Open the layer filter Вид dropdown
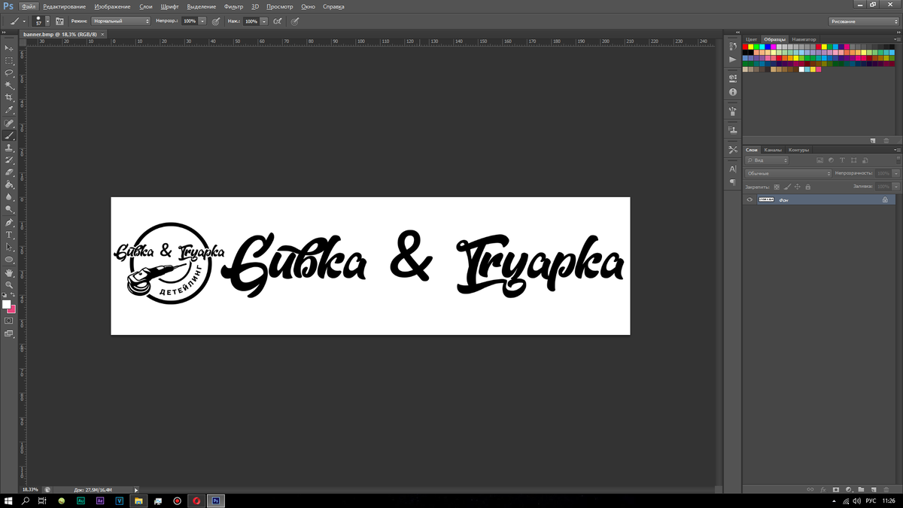Viewport: 903px width, 508px height. click(x=767, y=160)
